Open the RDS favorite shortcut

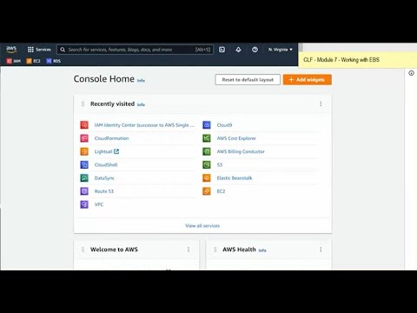tap(54, 61)
